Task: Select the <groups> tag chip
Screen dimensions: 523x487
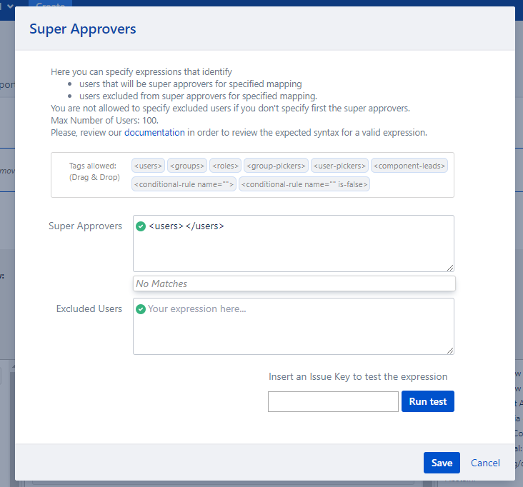Action: click(x=186, y=166)
